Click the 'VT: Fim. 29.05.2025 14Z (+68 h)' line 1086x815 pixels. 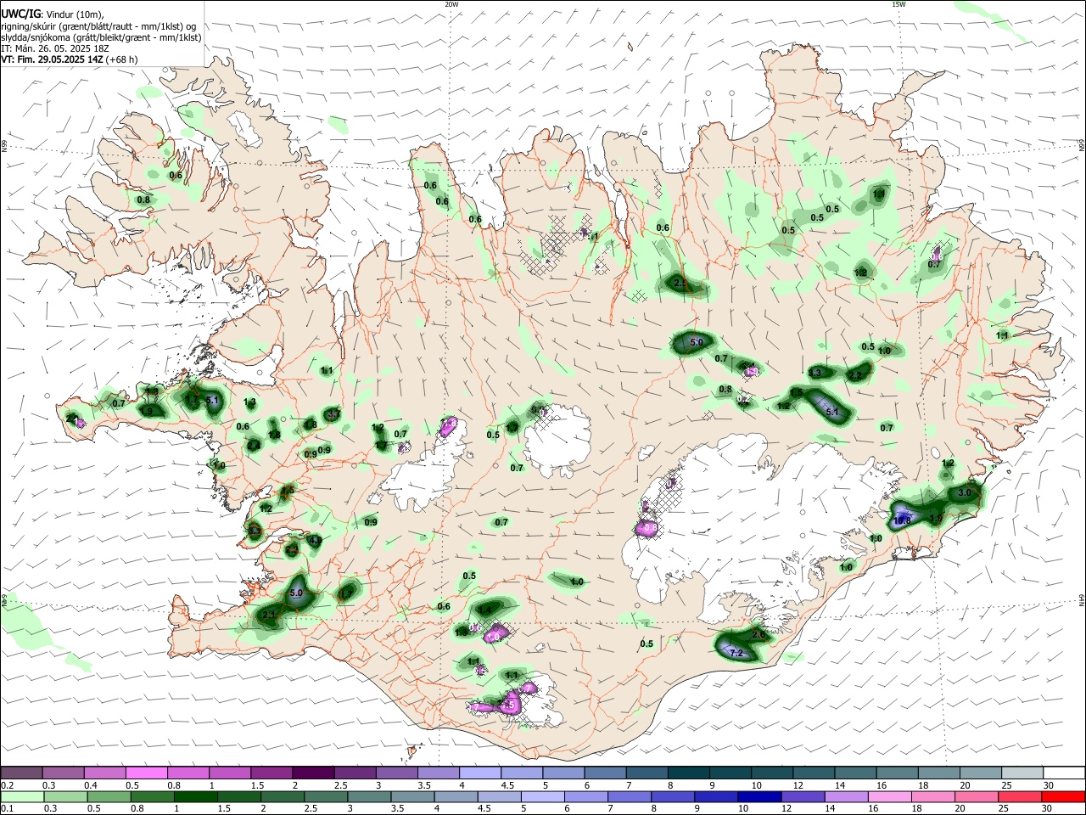70,59
